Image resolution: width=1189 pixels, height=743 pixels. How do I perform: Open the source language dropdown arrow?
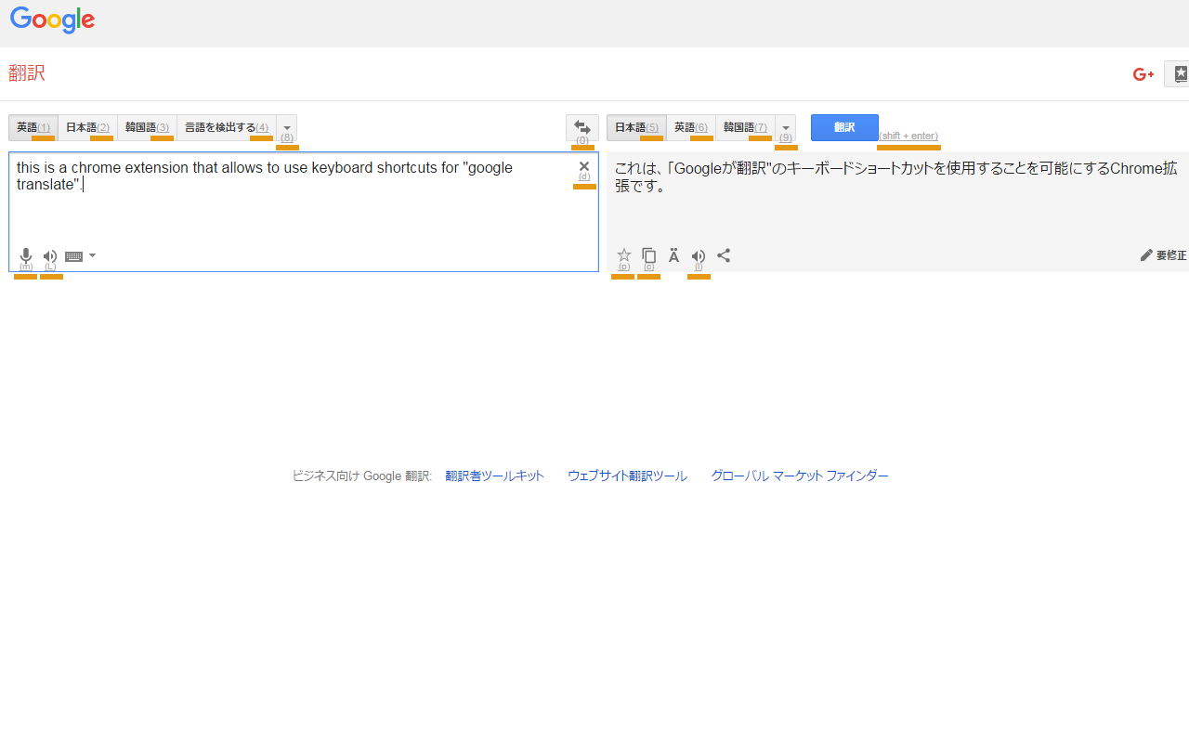tap(286, 127)
